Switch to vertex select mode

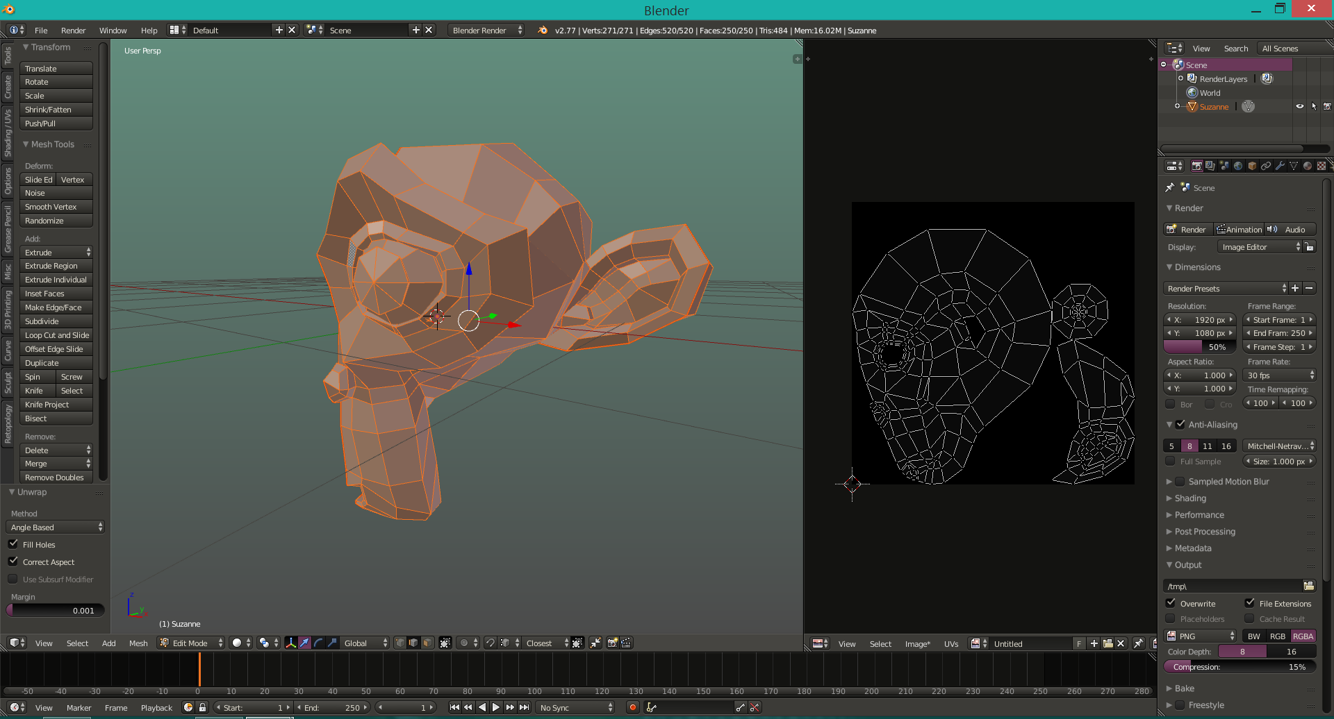click(400, 643)
